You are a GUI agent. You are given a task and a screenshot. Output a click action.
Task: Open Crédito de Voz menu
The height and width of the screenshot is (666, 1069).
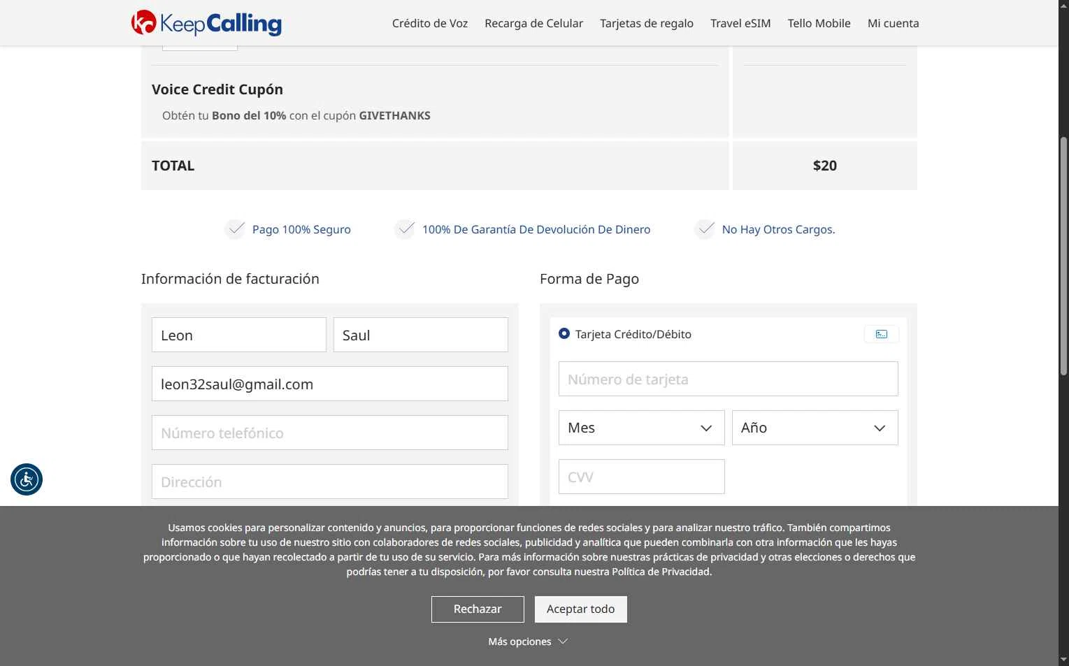coord(430,23)
